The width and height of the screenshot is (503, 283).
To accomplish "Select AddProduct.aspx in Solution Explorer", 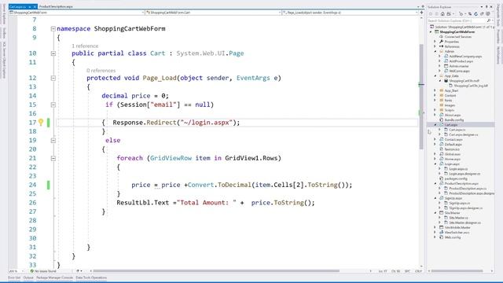I will click(x=461, y=61).
